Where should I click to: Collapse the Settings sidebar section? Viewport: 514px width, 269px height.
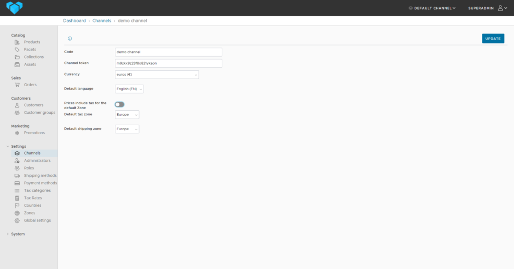pos(8,147)
